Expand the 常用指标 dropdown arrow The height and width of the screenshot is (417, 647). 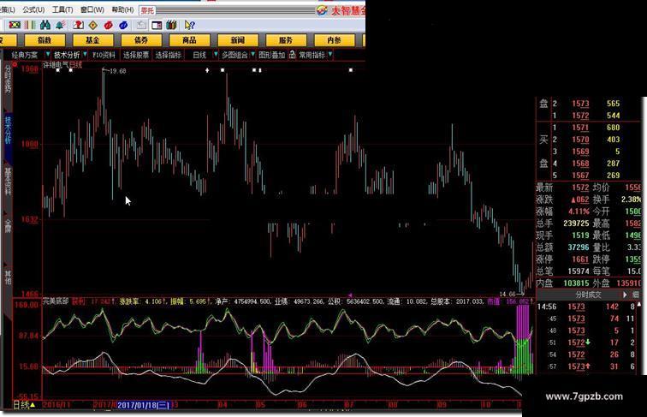330,55
